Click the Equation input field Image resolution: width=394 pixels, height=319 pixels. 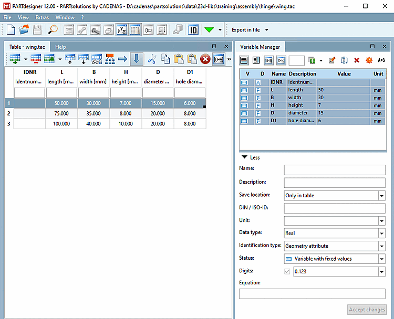(x=312, y=294)
